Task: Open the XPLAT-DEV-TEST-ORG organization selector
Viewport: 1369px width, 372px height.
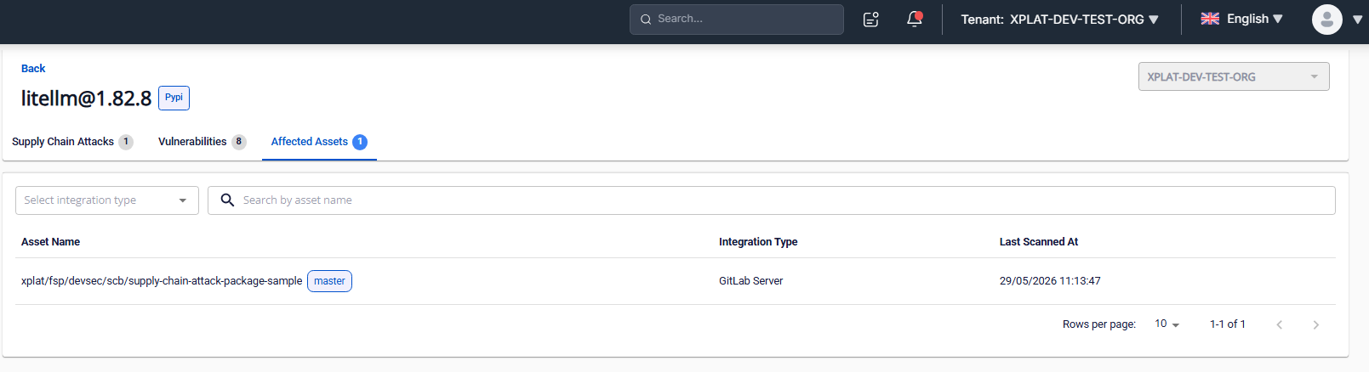Action: pyautogui.click(x=1234, y=76)
